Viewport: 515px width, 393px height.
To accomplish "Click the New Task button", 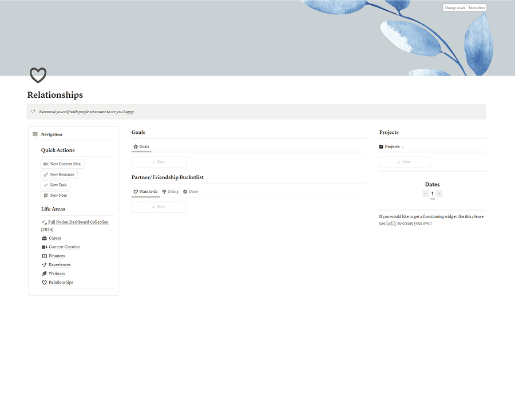I will 56,185.
